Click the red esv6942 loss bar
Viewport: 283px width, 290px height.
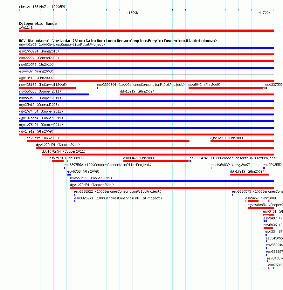(226, 88)
